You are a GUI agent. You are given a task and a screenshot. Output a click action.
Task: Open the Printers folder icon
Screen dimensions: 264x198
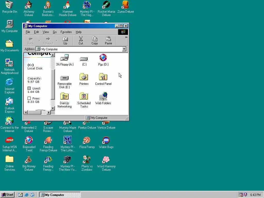[84, 79]
